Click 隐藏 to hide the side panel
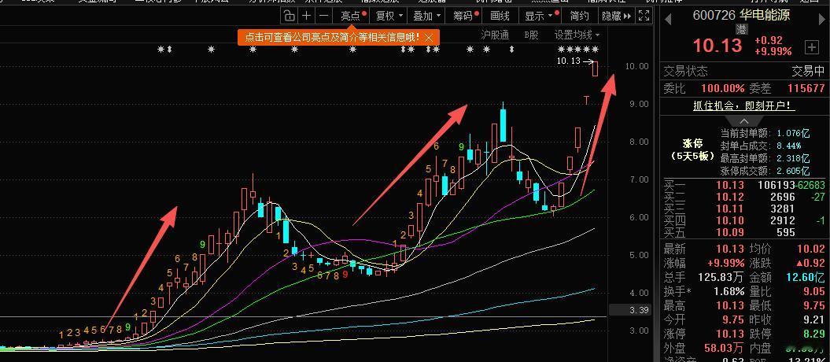The height and width of the screenshot is (362, 830). coord(617,16)
